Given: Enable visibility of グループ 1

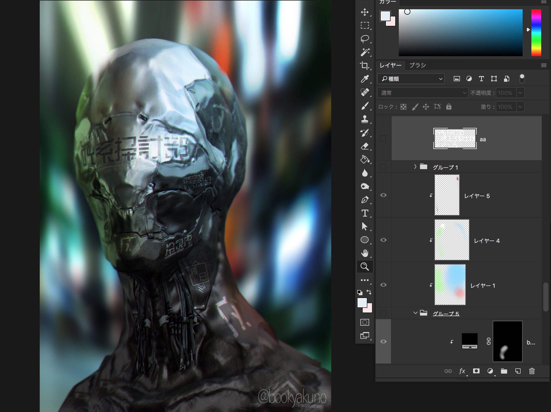Looking at the screenshot, I should point(383,167).
